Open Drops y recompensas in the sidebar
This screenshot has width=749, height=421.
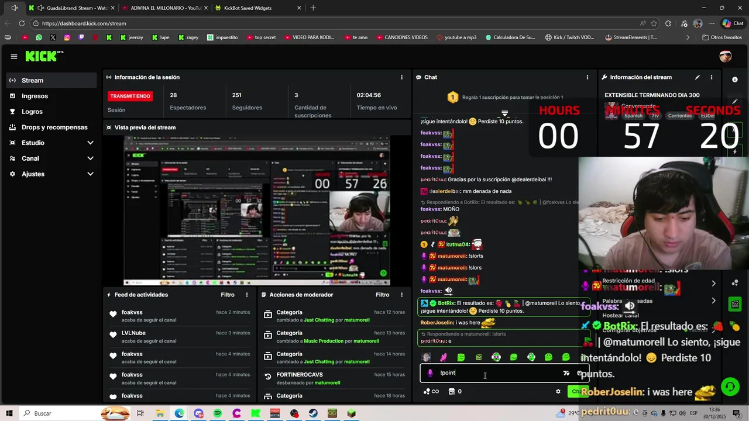tap(51, 127)
